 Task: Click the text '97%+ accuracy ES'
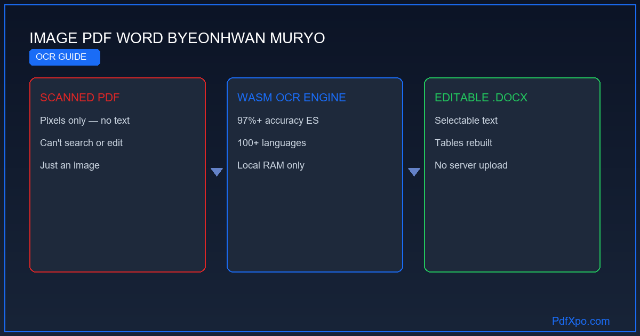pyautogui.click(x=278, y=121)
